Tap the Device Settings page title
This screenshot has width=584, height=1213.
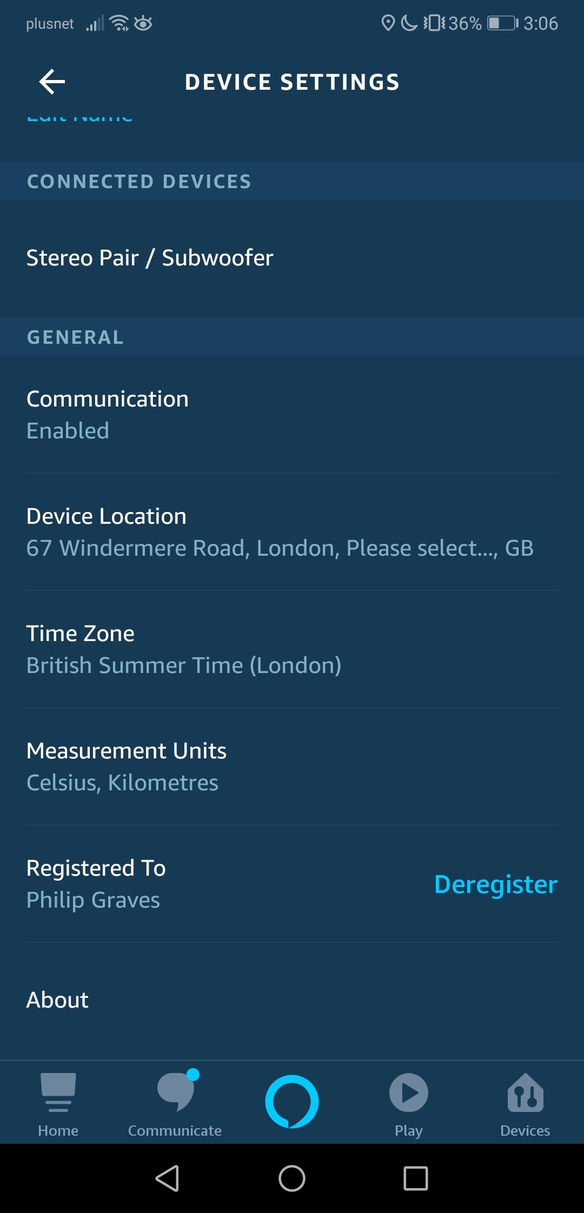[292, 82]
